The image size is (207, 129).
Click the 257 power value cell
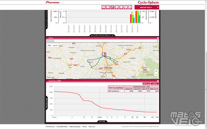146,91
